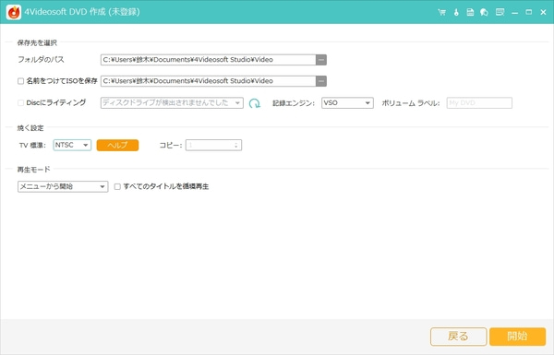Click the TV 標準 label
The width and height of the screenshot is (554, 355).
[32, 146]
